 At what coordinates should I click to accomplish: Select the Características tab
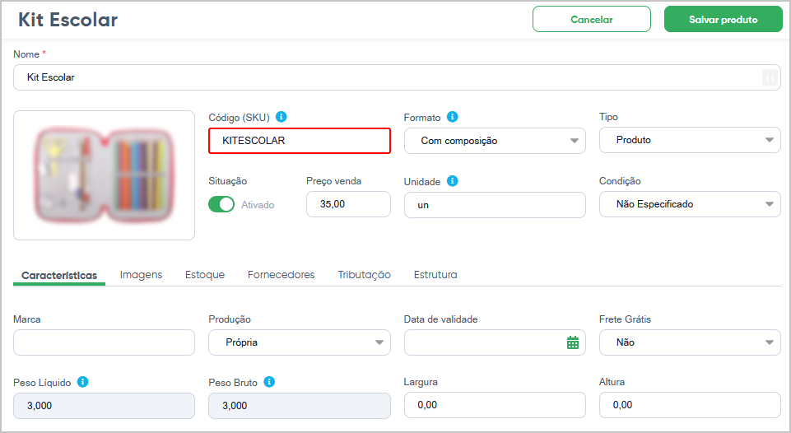tap(59, 275)
